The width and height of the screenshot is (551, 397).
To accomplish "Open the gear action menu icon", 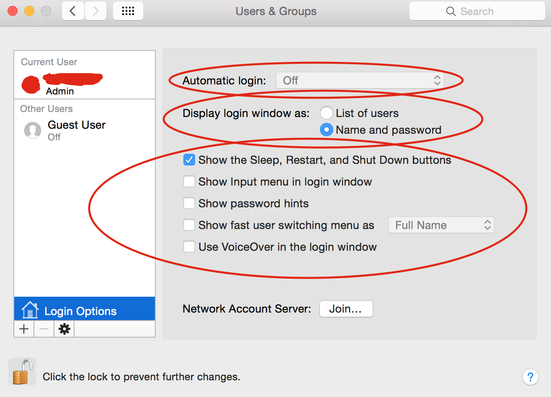I will click(x=64, y=328).
